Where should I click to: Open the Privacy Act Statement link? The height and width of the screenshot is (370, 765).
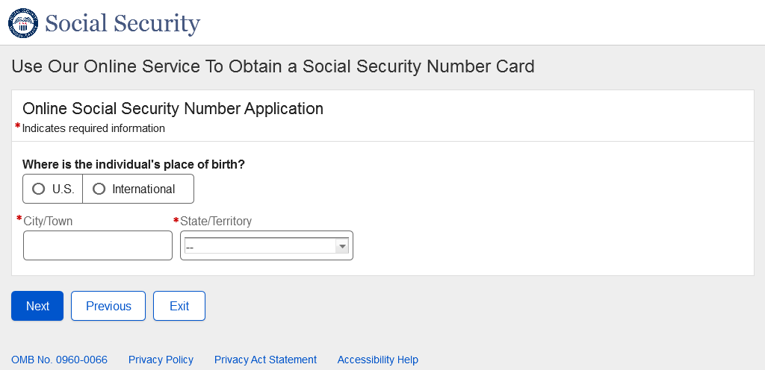click(x=265, y=360)
